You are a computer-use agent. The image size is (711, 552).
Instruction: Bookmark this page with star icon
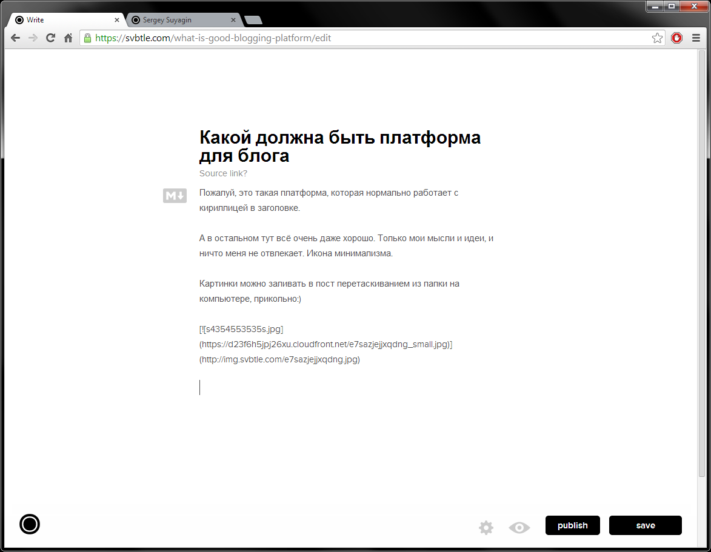pyautogui.click(x=657, y=38)
